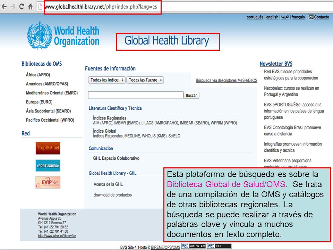The image size is (333, 250).
Task: Switch language to english
Action: click(x=272, y=17)
